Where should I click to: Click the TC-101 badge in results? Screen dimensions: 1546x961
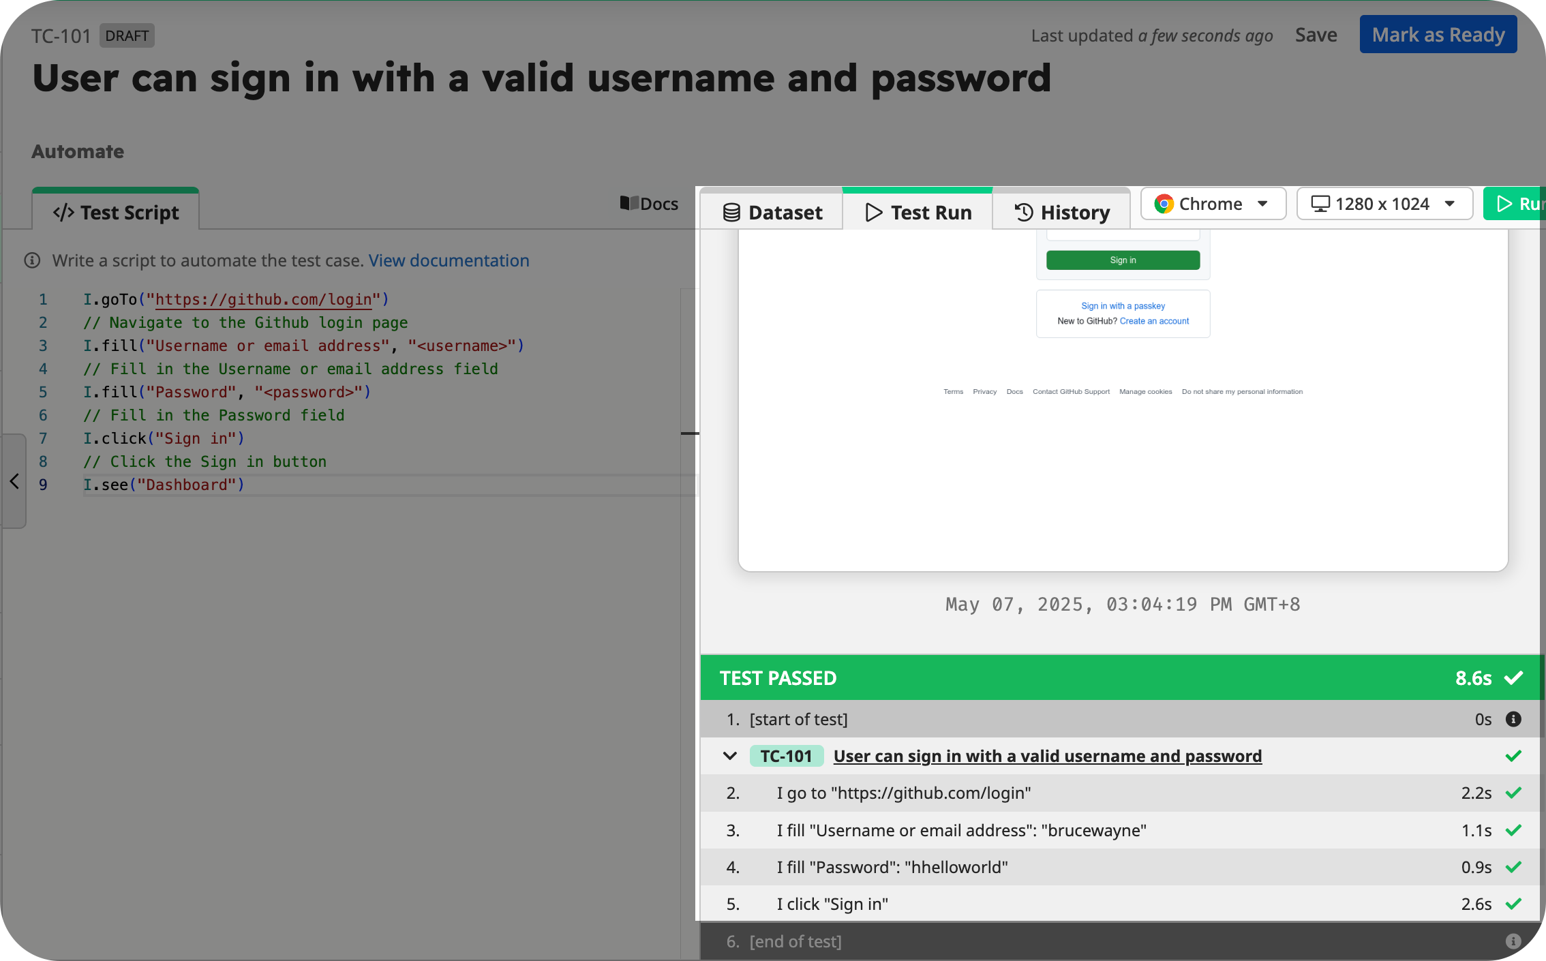point(787,756)
